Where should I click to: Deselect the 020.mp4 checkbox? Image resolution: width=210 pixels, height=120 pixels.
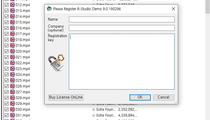point(6,51)
